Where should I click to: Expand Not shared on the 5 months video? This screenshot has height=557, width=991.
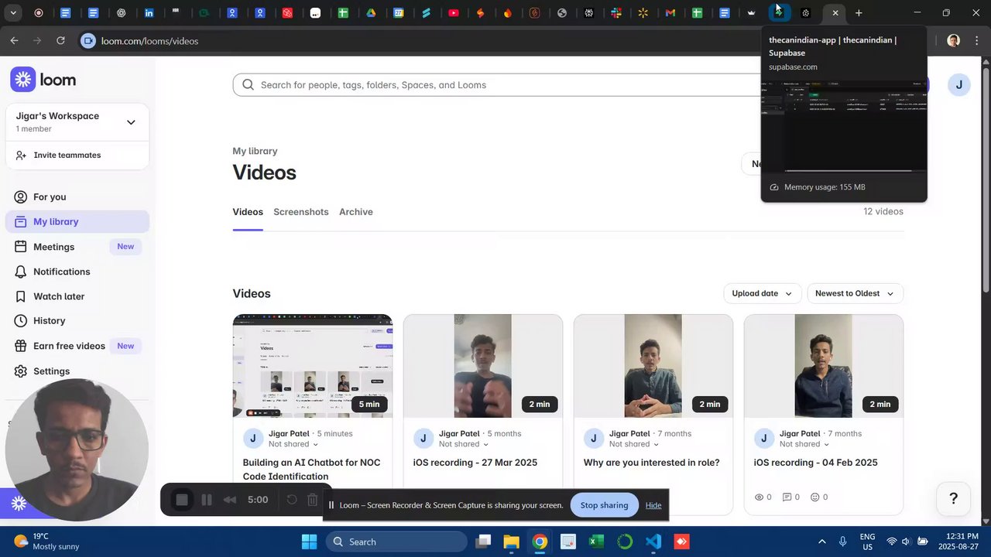coord(464,444)
